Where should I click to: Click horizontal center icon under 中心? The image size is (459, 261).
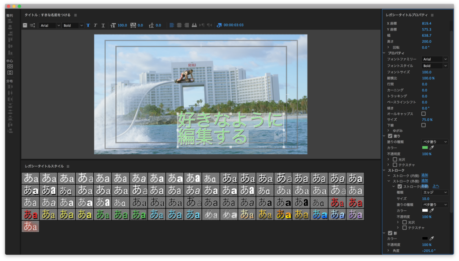pyautogui.click(x=10, y=73)
